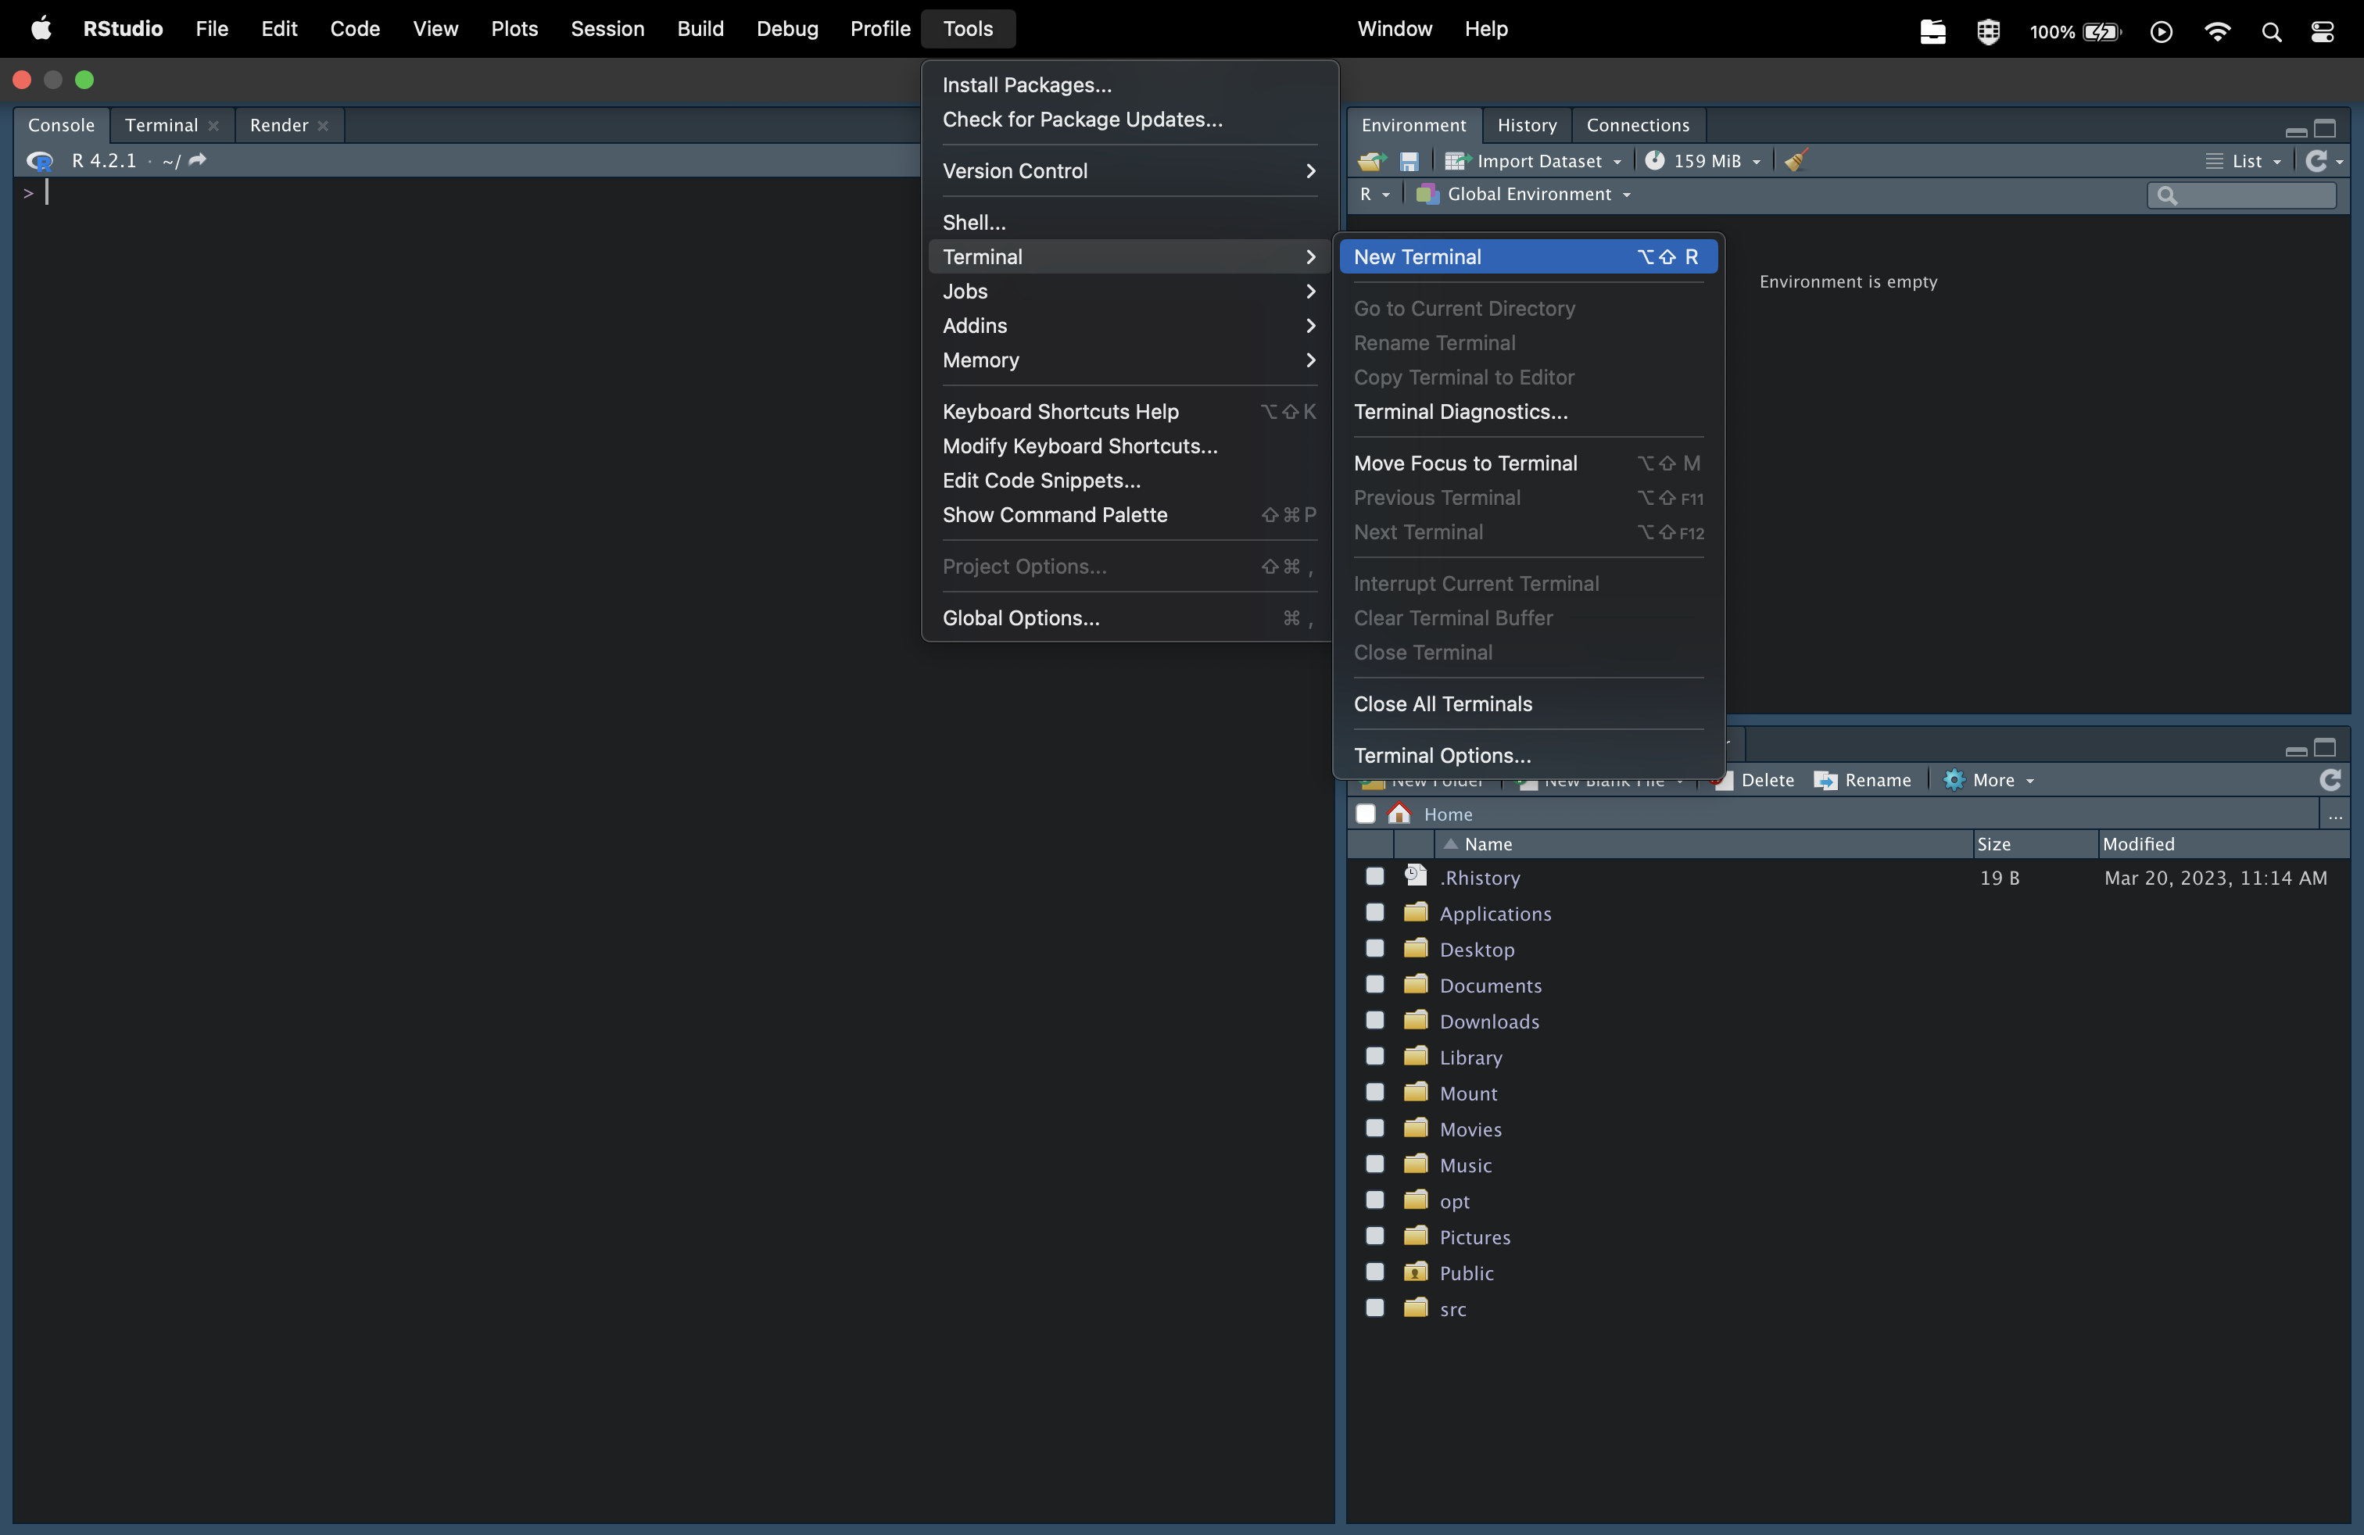
Task: Select Global Options... in Tools menu
Action: tap(1128, 617)
